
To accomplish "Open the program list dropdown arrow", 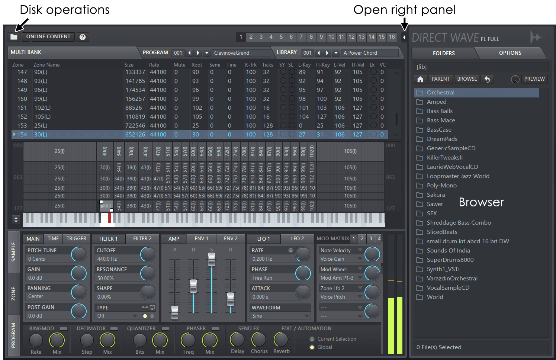I will coord(207,53).
